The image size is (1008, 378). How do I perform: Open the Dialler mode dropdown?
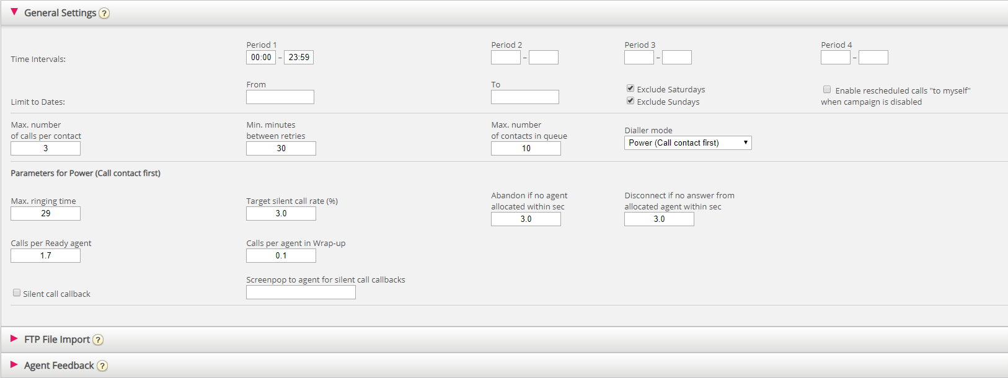coord(687,143)
